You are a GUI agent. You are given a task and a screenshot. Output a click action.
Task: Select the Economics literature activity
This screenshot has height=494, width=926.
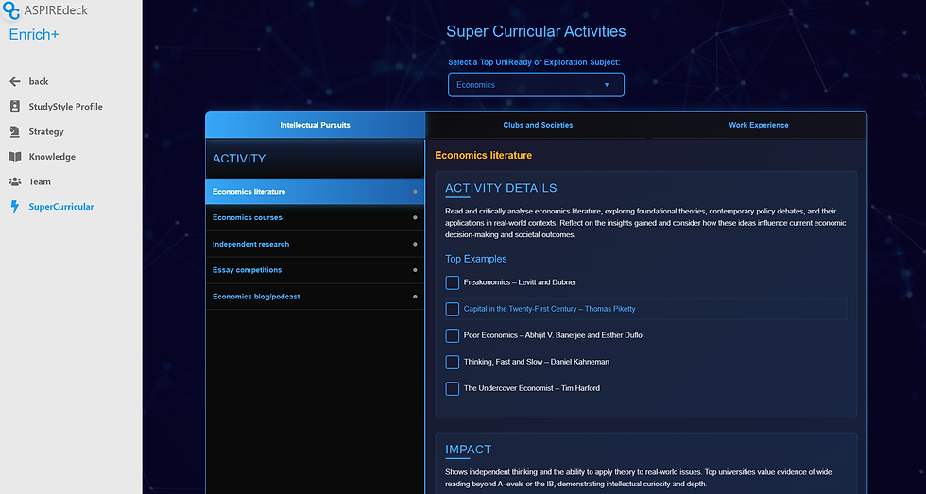(x=315, y=192)
